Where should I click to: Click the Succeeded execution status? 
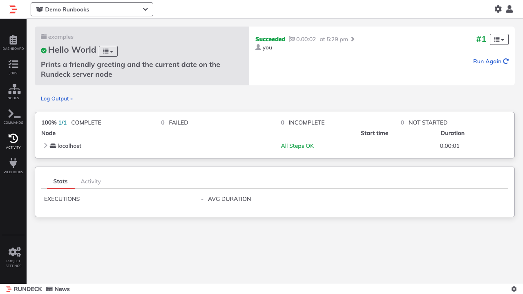coord(270,39)
